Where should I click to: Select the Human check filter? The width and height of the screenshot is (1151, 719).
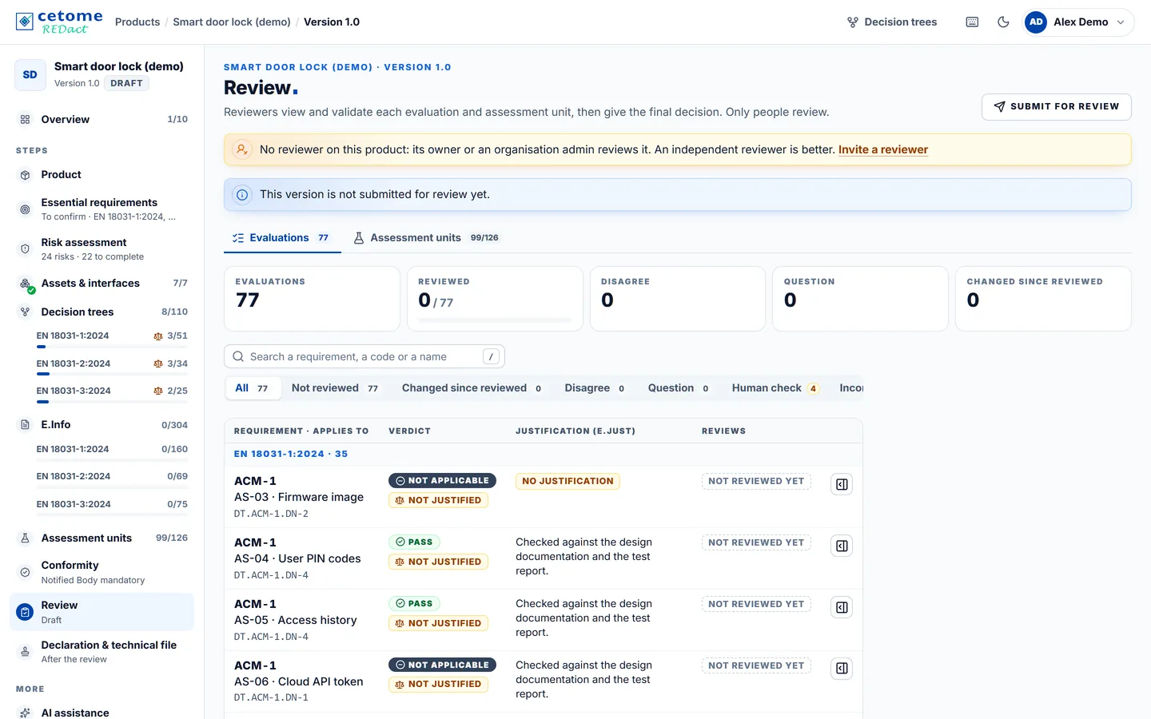775,388
